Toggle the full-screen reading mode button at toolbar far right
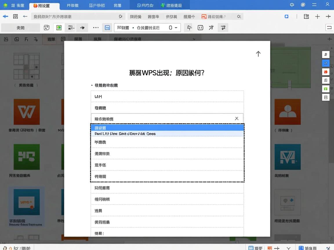 click(x=329, y=27)
